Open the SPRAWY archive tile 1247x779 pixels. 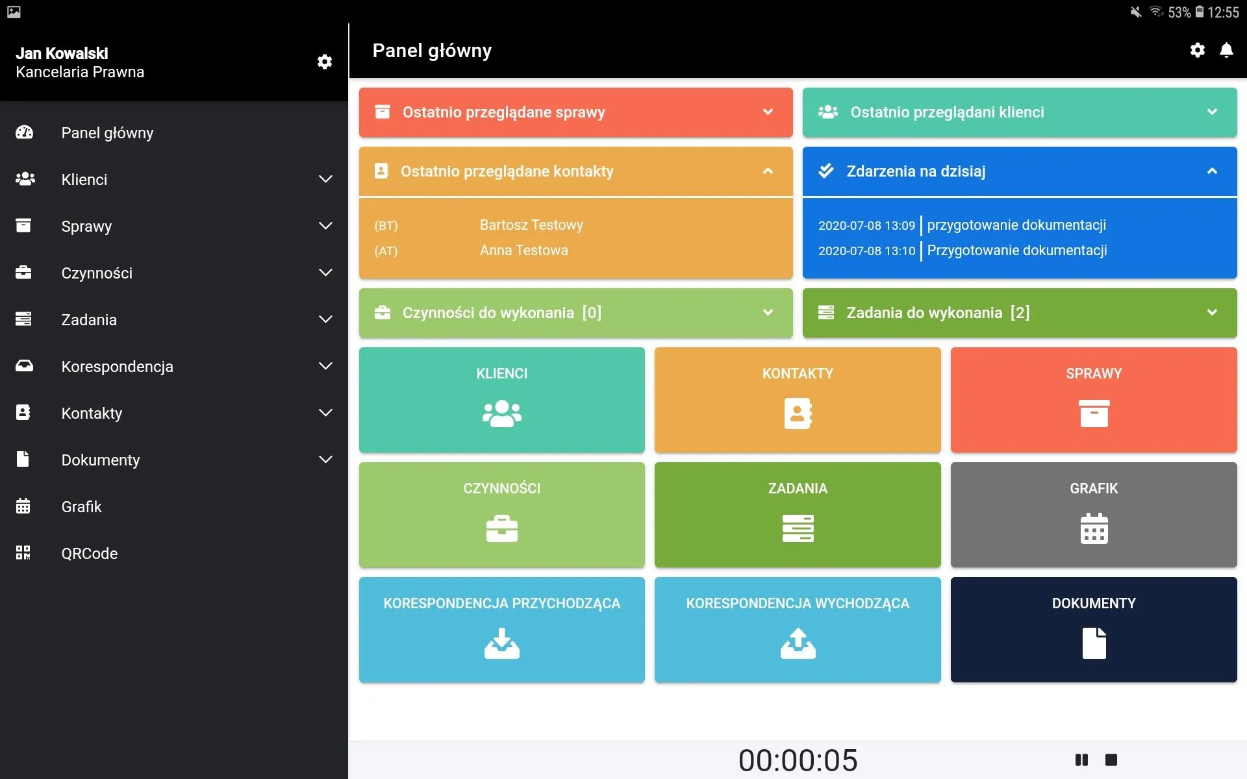coord(1094,400)
